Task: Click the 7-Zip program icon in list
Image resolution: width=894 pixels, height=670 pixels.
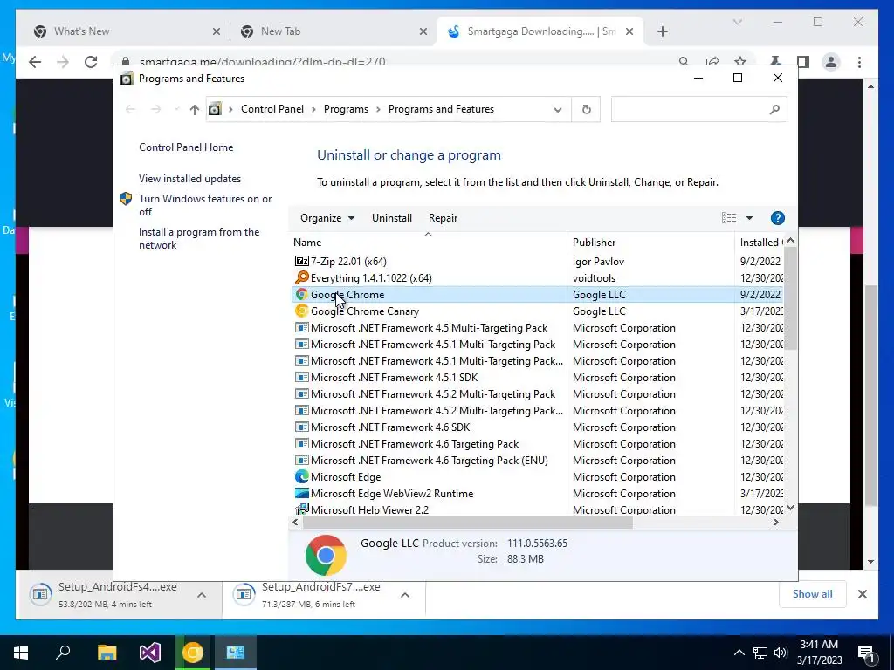Action: [x=301, y=261]
